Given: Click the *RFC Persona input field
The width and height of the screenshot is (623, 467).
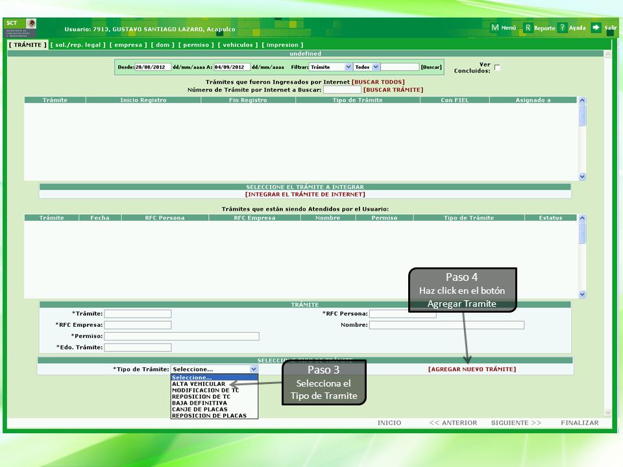Looking at the screenshot, I should [x=402, y=314].
